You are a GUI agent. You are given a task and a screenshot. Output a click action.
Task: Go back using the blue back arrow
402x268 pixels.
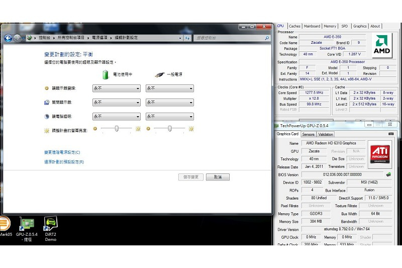(x=8, y=38)
